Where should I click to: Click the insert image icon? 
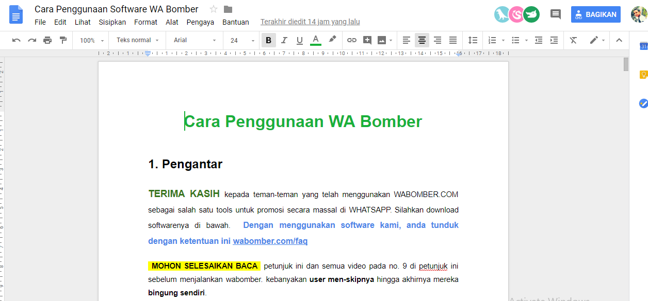coord(382,40)
